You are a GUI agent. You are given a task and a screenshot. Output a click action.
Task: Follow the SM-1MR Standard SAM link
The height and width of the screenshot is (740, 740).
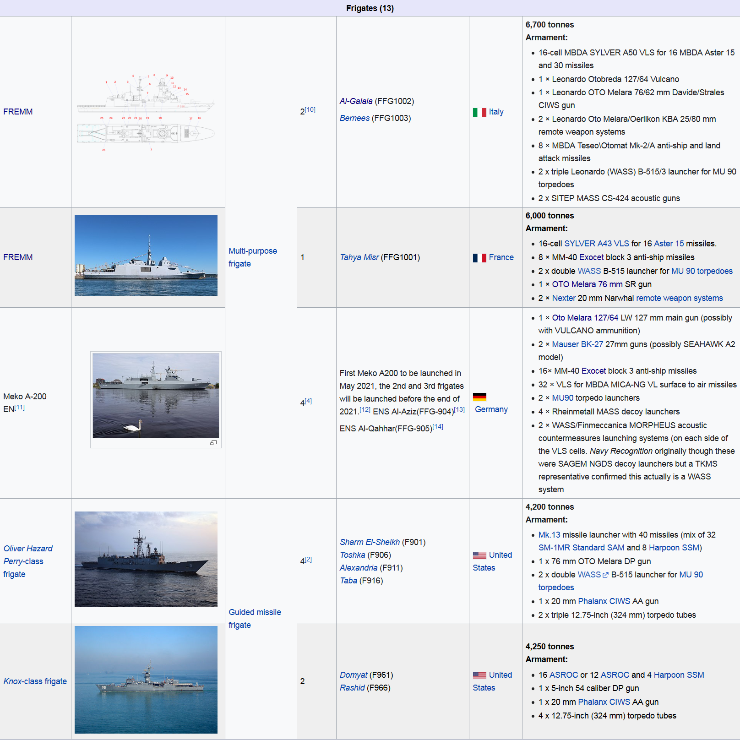pyautogui.click(x=581, y=548)
